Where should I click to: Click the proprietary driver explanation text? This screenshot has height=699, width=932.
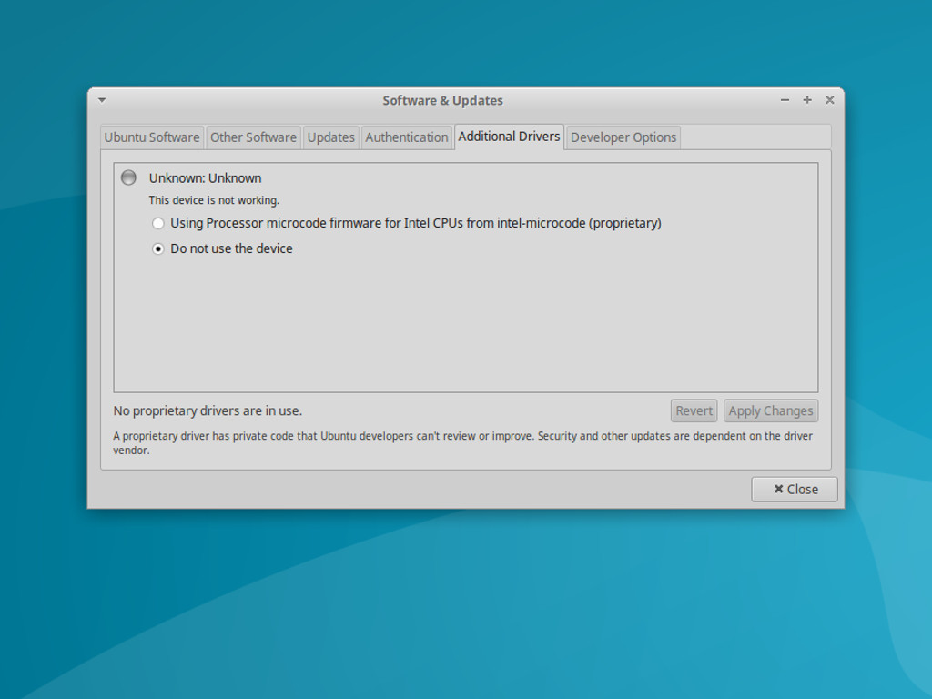(x=463, y=443)
